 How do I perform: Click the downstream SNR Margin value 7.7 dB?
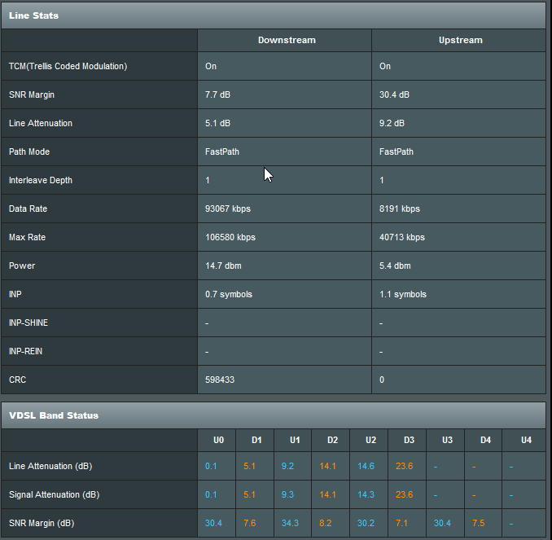click(x=217, y=94)
